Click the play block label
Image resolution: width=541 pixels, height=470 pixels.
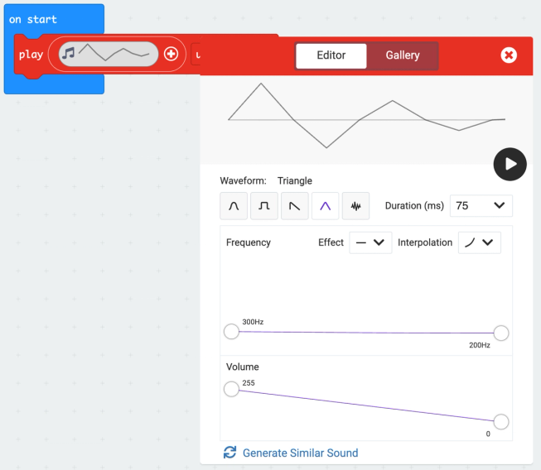31,55
